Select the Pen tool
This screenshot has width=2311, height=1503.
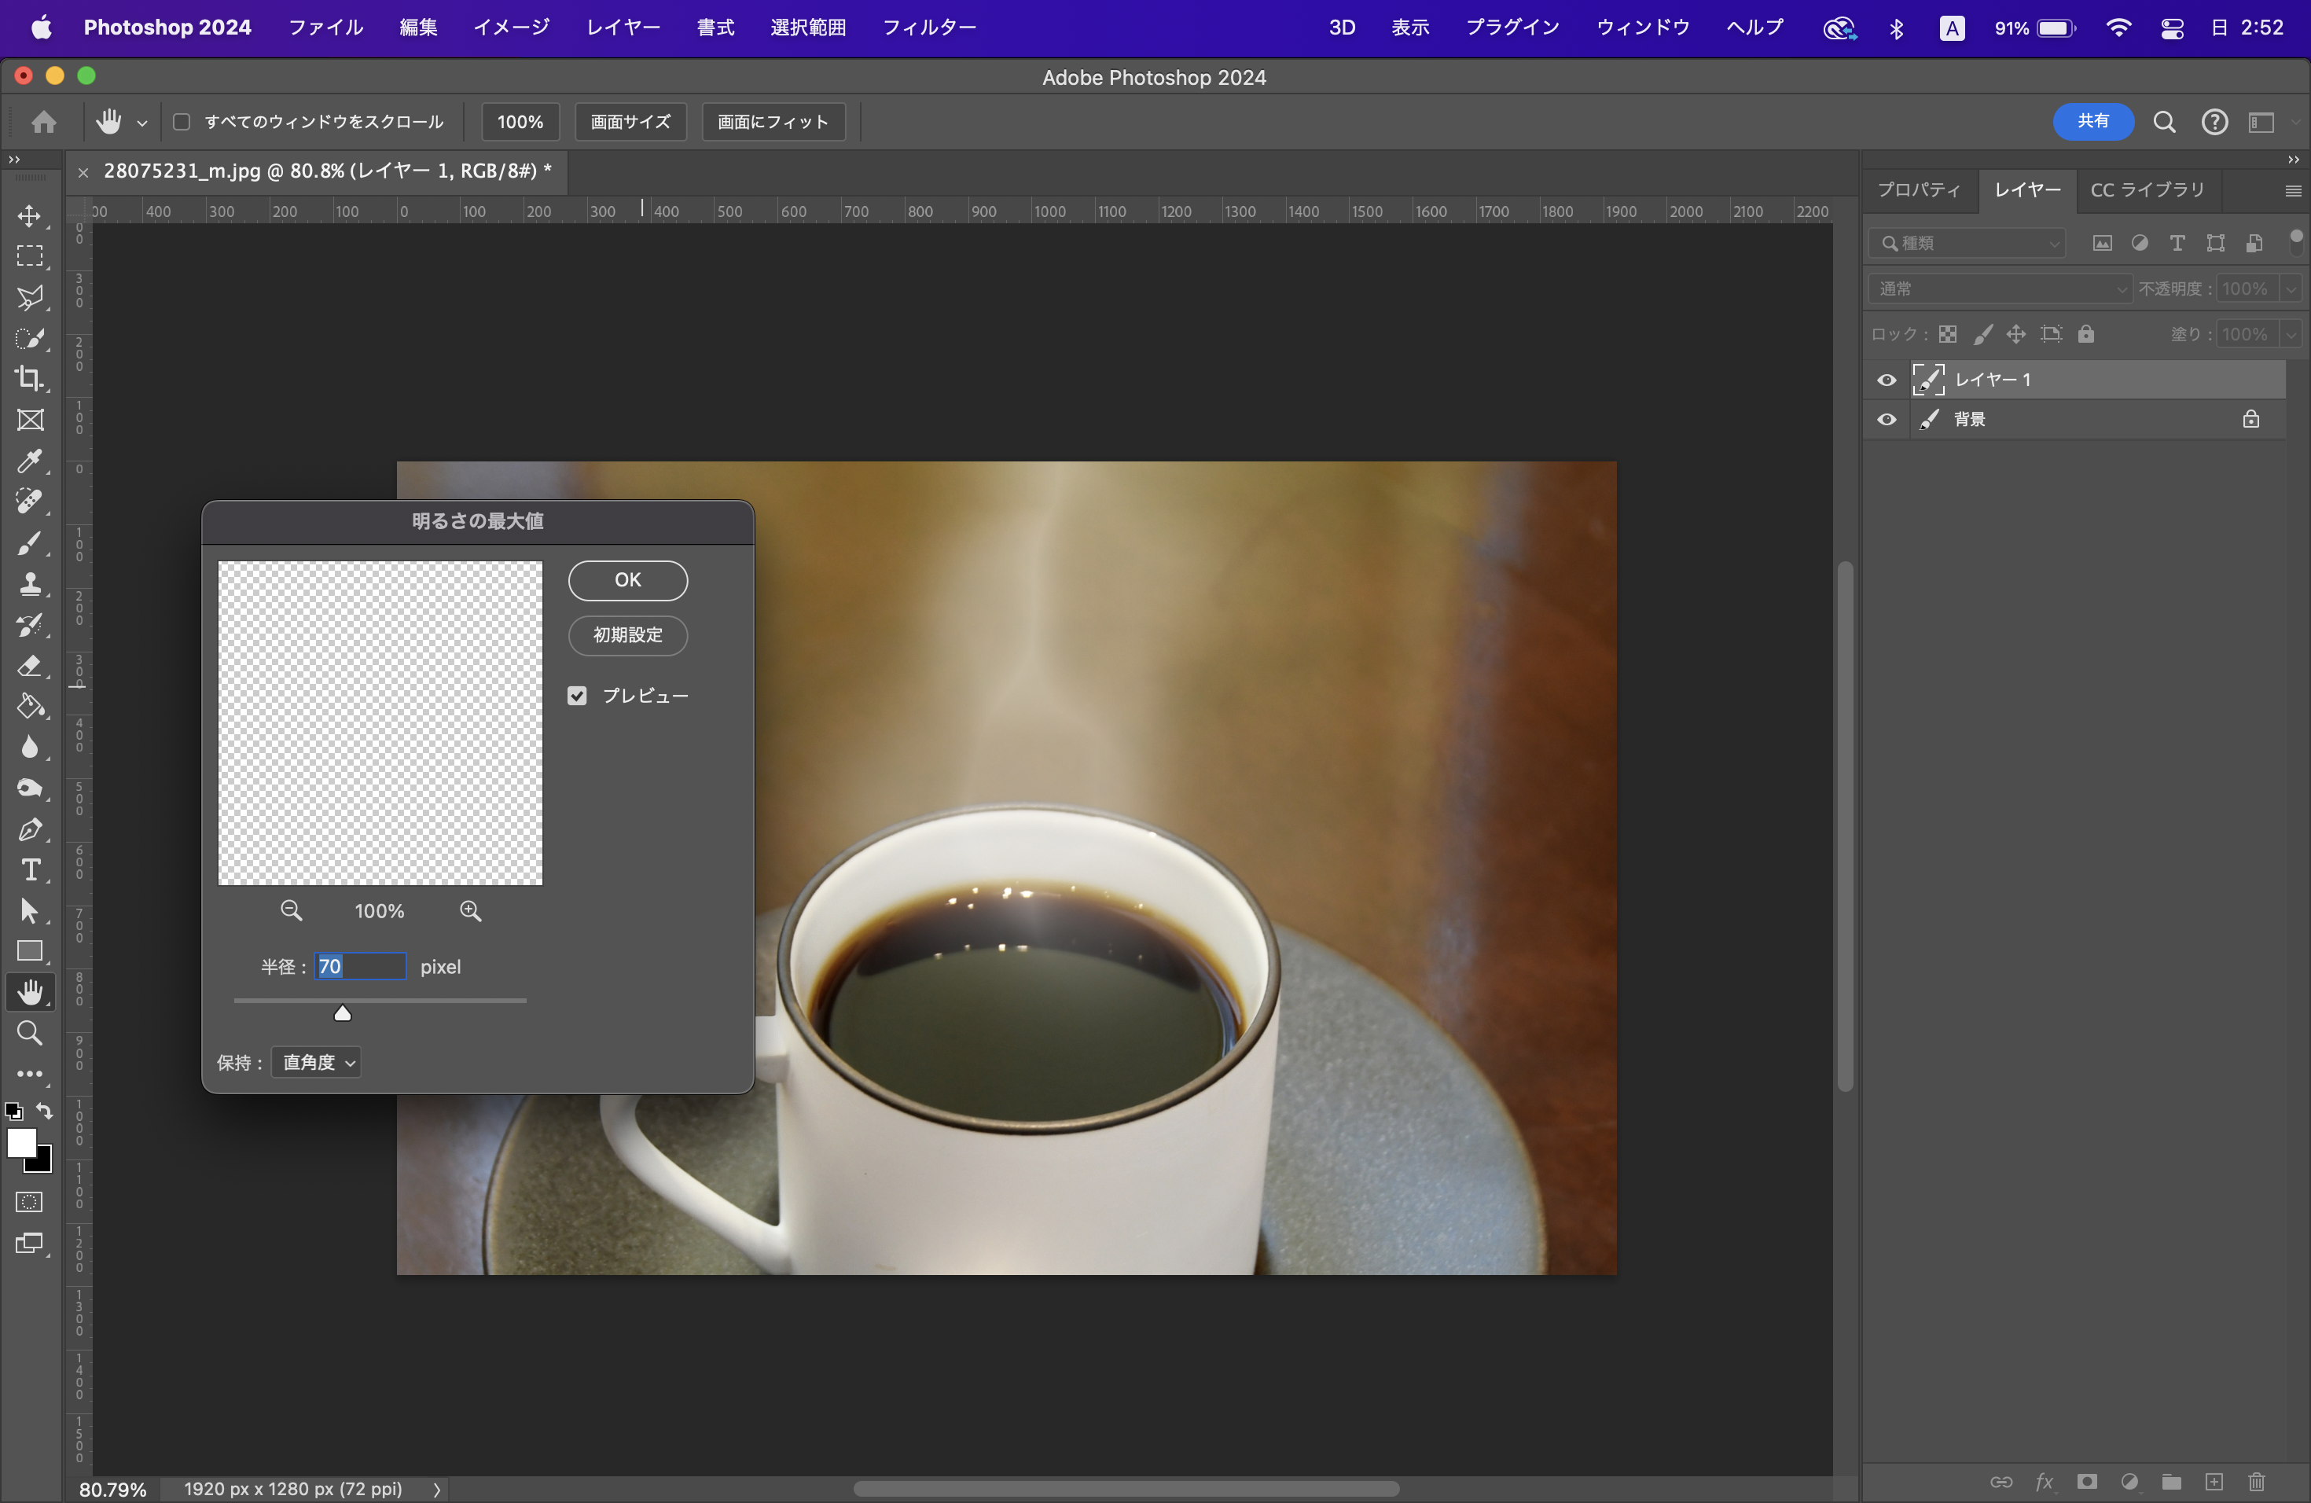[x=29, y=829]
